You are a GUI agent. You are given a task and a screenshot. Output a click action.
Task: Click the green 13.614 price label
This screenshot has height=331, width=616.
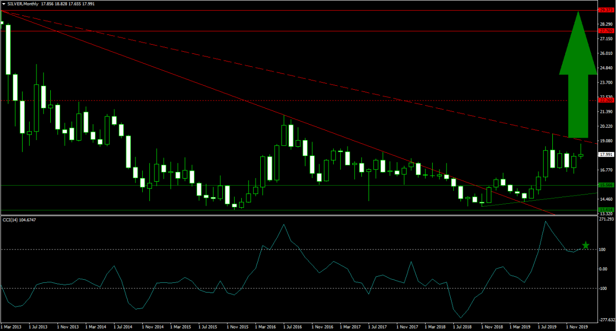[x=606, y=209]
